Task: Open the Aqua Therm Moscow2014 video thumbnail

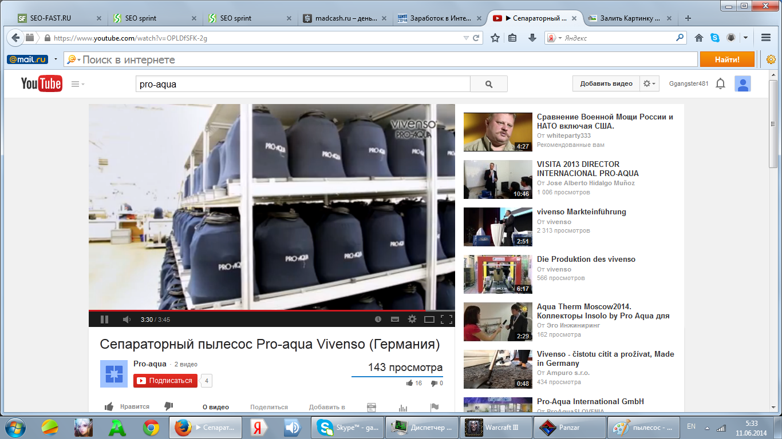Action: tap(498, 322)
